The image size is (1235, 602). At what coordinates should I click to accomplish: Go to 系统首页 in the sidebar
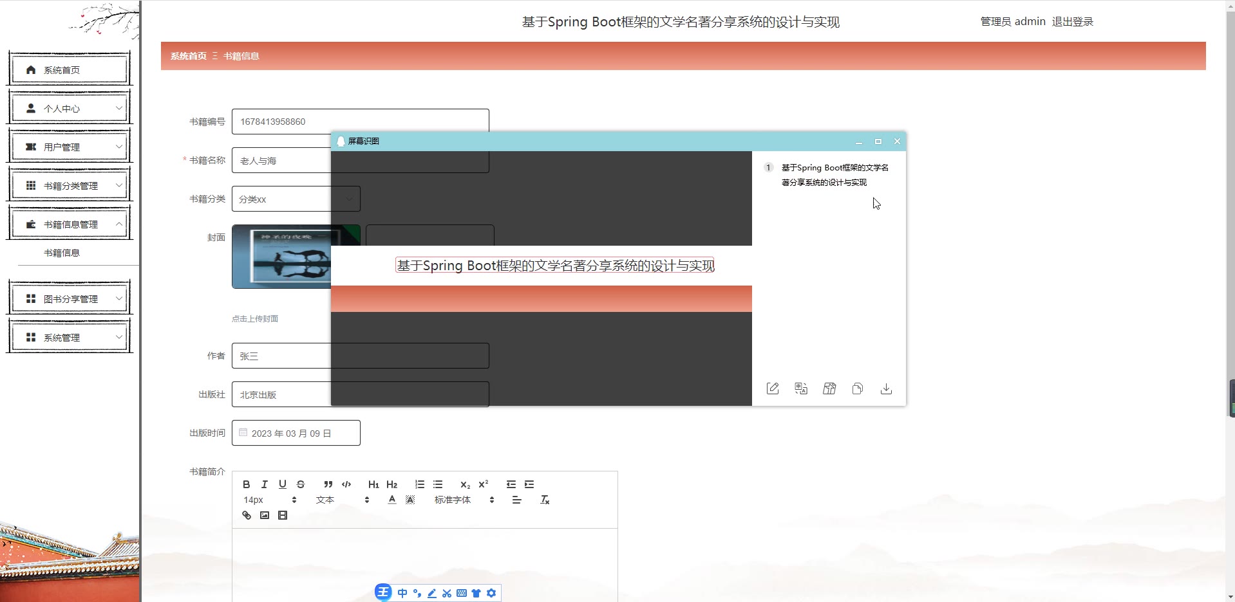[70, 69]
